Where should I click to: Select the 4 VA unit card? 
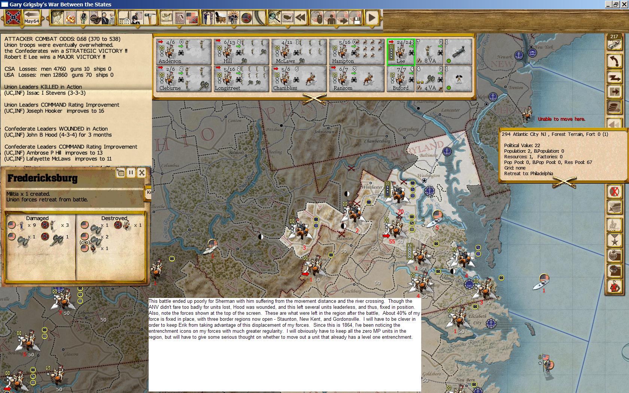429,78
